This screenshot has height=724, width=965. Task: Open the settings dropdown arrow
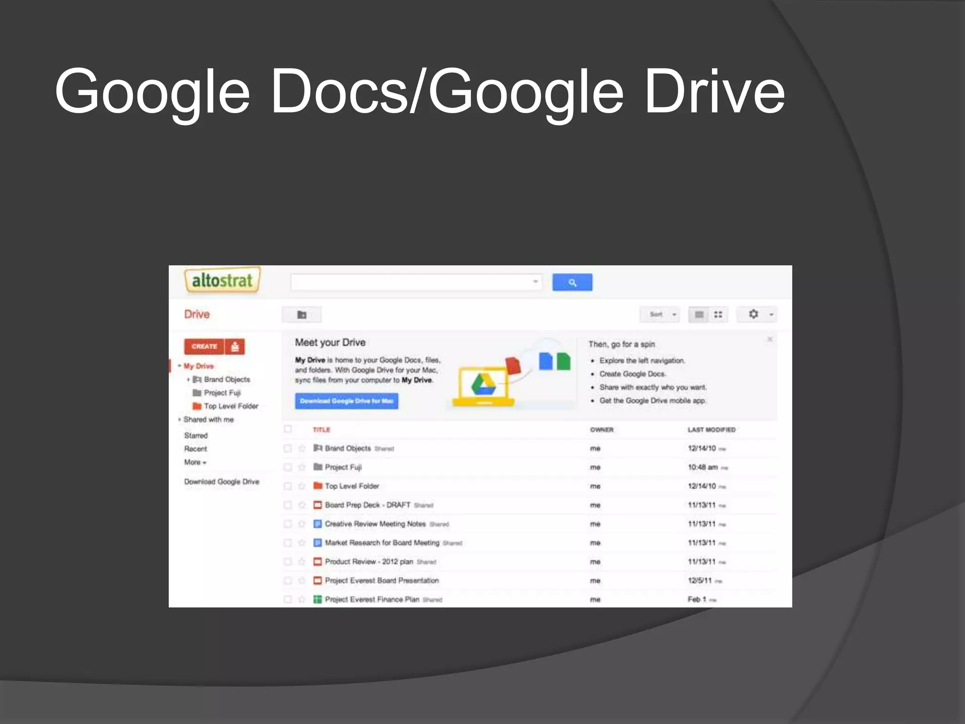(x=771, y=314)
